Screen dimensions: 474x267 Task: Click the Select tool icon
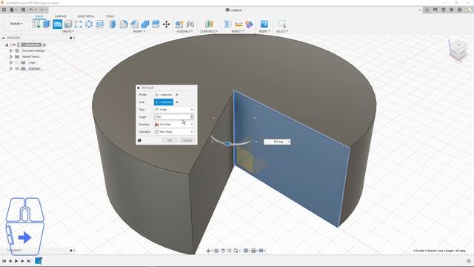(281, 24)
